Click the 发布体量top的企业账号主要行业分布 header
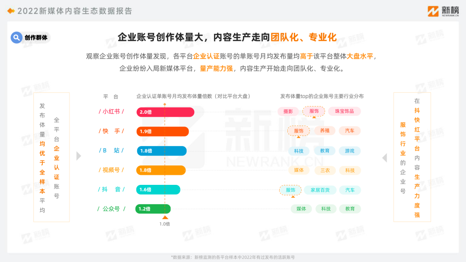466x262 pixels. click(x=322, y=96)
